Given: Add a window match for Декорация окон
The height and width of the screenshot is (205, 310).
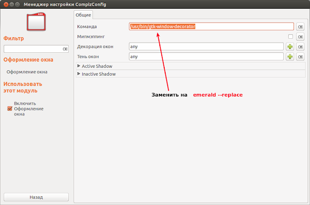Looking at the screenshot, I should pyautogui.click(x=290, y=47).
